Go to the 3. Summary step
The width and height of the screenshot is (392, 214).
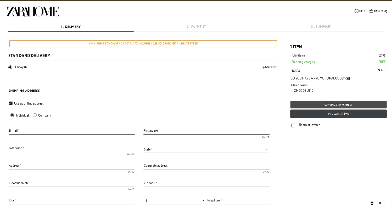point(321,27)
